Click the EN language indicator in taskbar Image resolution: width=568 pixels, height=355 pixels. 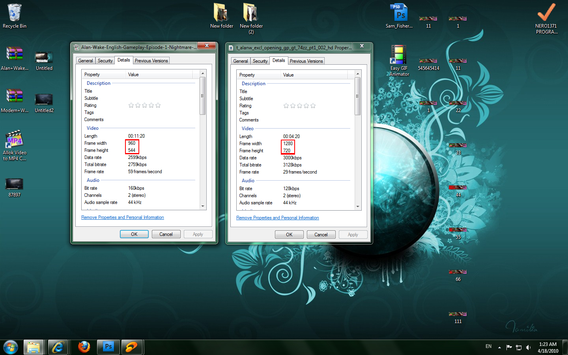point(488,346)
